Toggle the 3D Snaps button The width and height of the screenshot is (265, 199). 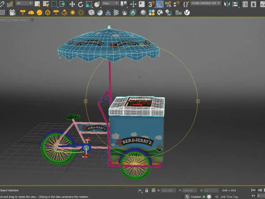coord(151,4)
